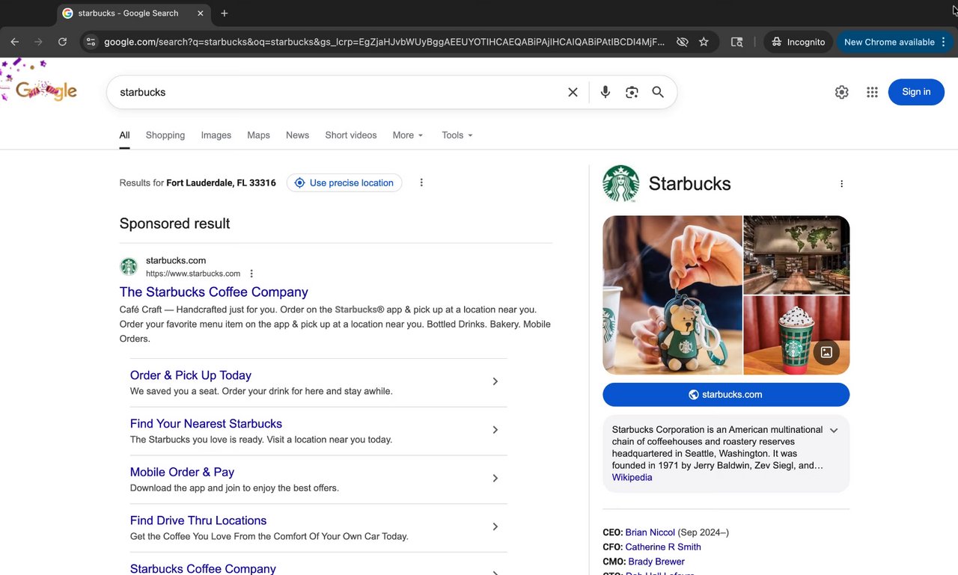Open the Brady Brewer CMO link
Image resolution: width=958 pixels, height=575 pixels.
coord(656,562)
